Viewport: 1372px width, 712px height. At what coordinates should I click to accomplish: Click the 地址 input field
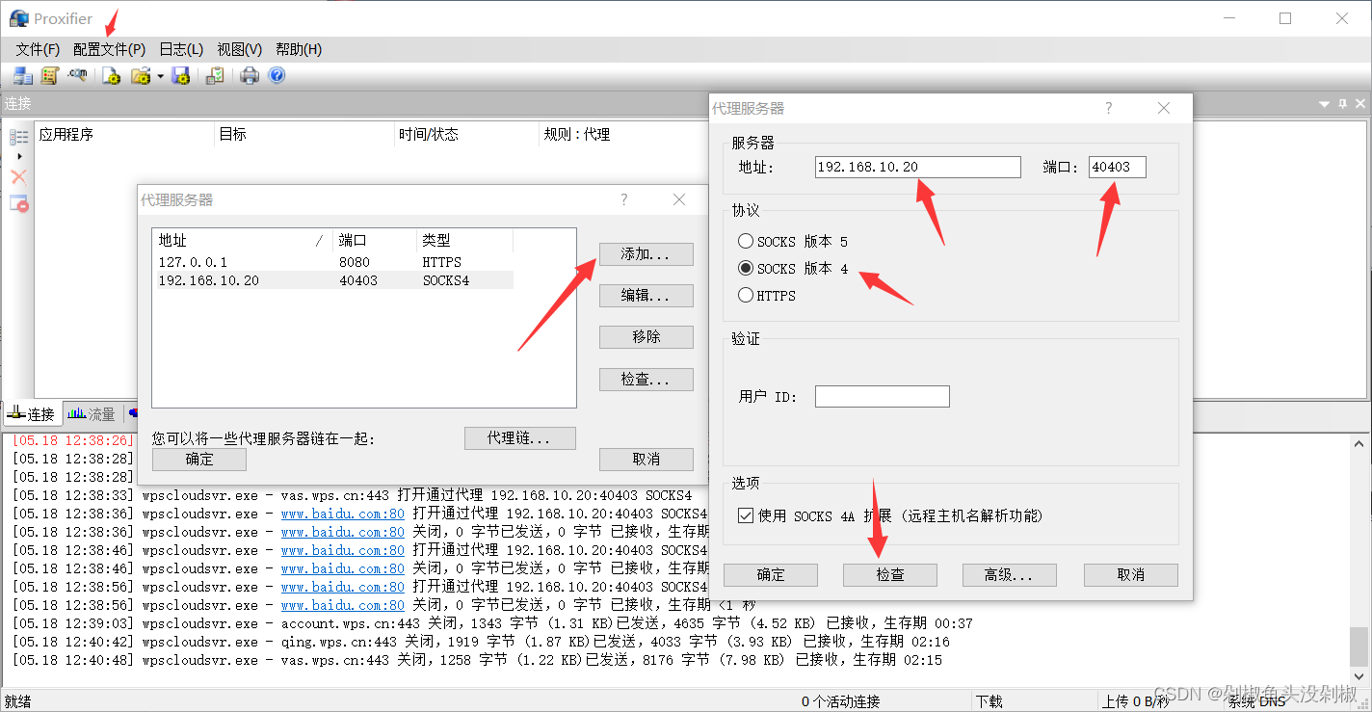pos(917,168)
